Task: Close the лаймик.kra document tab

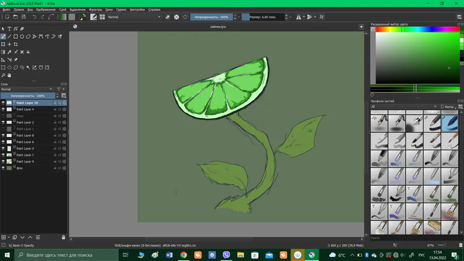Action: [x=361, y=27]
